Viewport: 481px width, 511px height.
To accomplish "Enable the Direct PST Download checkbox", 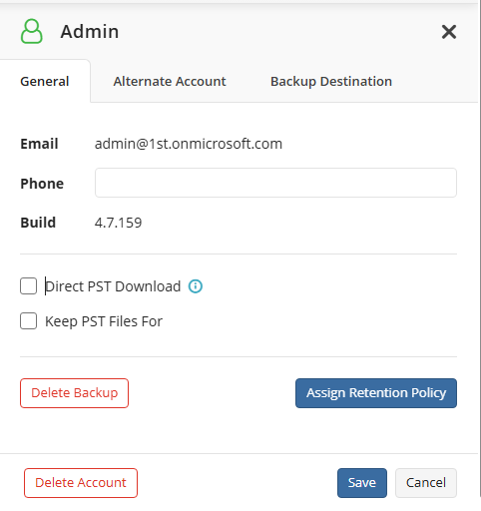I will click(x=28, y=286).
